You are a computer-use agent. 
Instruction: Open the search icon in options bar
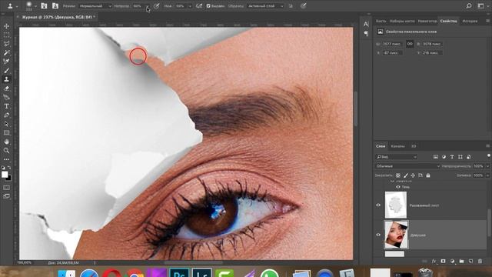click(x=469, y=5)
